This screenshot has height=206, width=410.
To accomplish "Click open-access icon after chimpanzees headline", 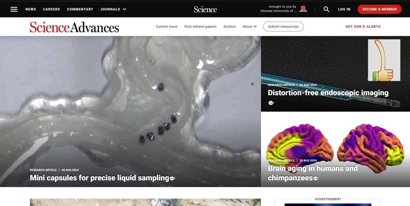I will (316, 178).
